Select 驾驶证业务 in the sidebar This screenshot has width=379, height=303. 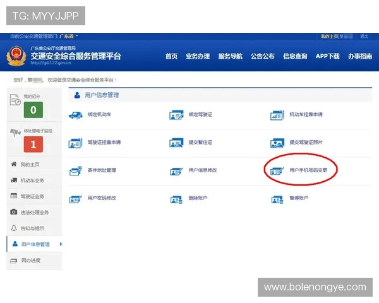pos(34,196)
